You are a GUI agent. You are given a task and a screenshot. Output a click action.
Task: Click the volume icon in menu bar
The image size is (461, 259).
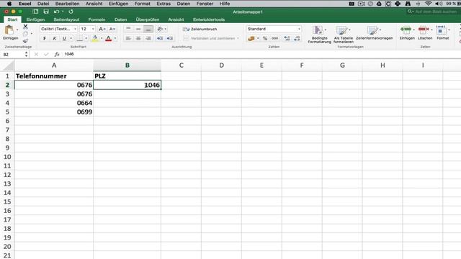(439, 4)
